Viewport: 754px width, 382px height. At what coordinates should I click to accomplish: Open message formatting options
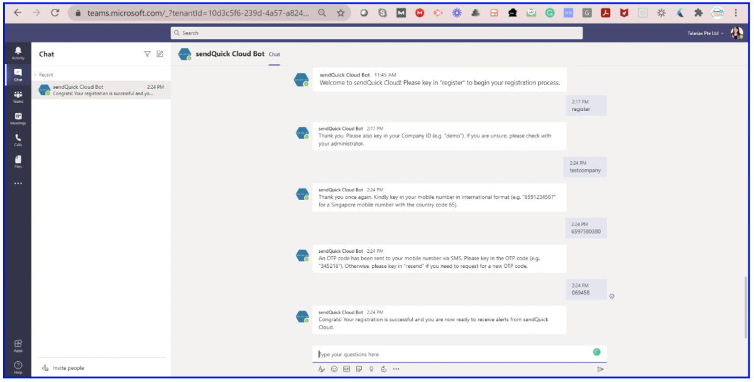pos(320,369)
